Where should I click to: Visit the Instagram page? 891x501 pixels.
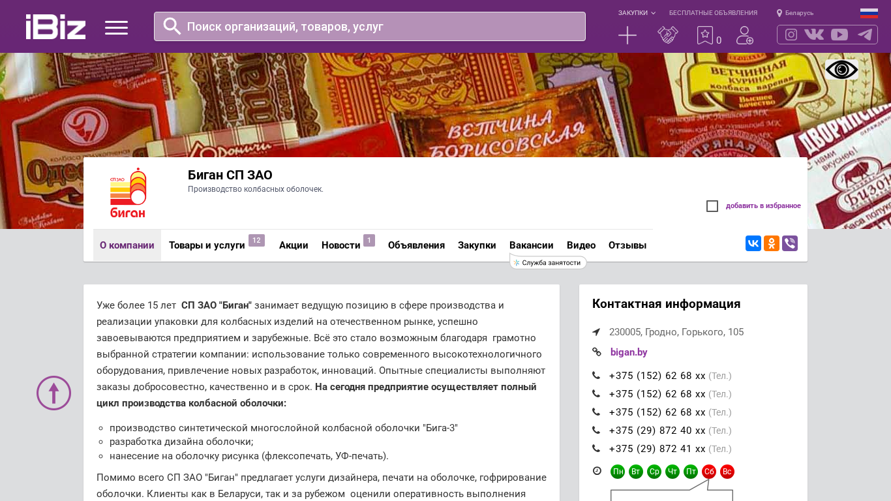pyautogui.click(x=791, y=35)
